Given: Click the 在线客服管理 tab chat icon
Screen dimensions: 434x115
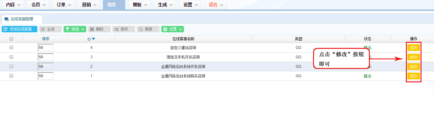Looking at the screenshot, I should coord(7,19).
